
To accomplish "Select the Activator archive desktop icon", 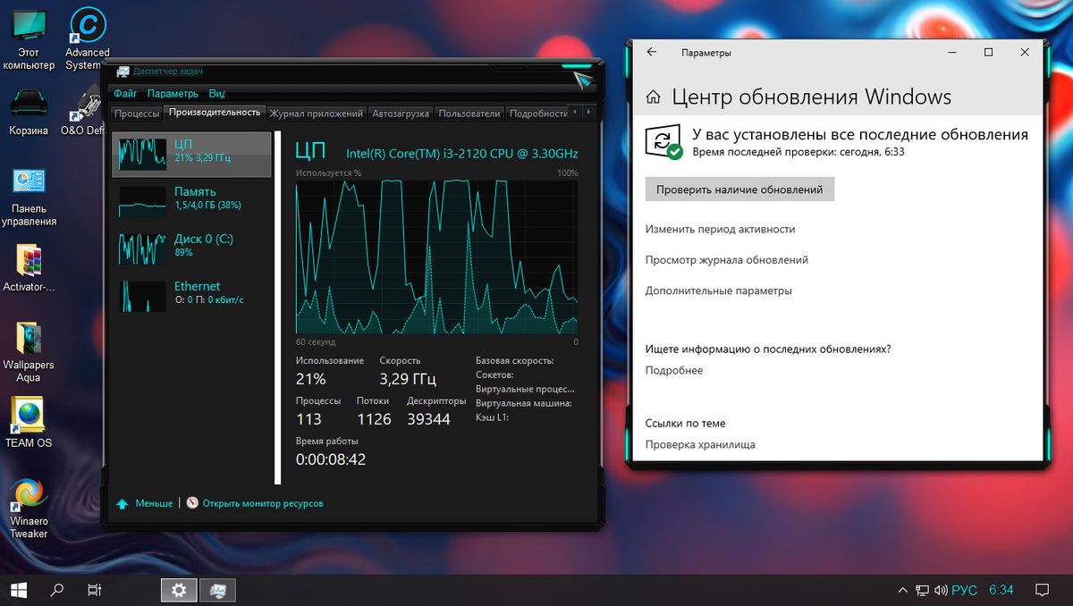I will (29, 268).
